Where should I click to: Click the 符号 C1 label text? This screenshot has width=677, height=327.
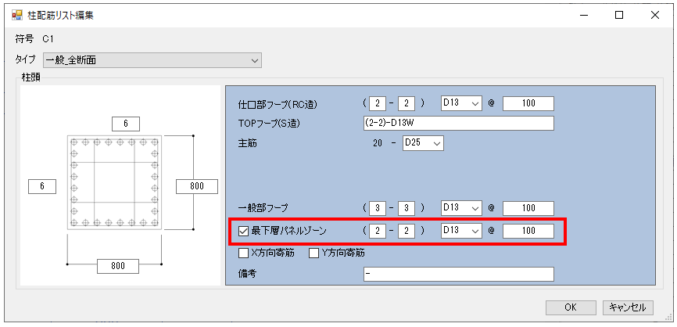[x=34, y=39]
